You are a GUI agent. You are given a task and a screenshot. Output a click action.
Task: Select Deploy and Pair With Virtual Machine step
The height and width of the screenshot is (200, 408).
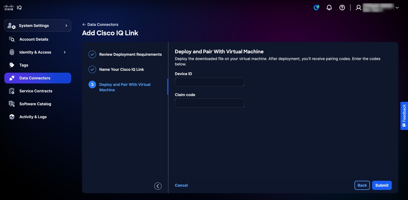click(x=125, y=87)
